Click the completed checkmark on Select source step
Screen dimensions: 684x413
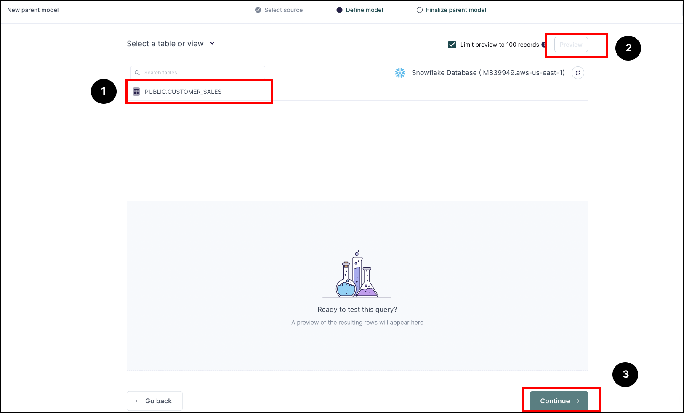coord(257,10)
